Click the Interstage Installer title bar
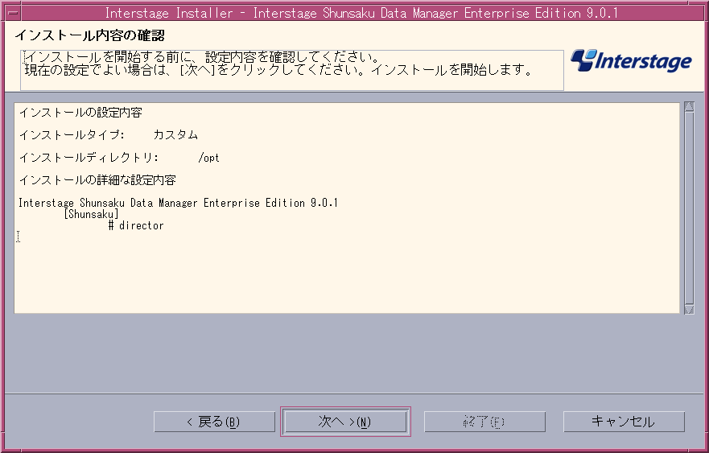 click(x=361, y=13)
